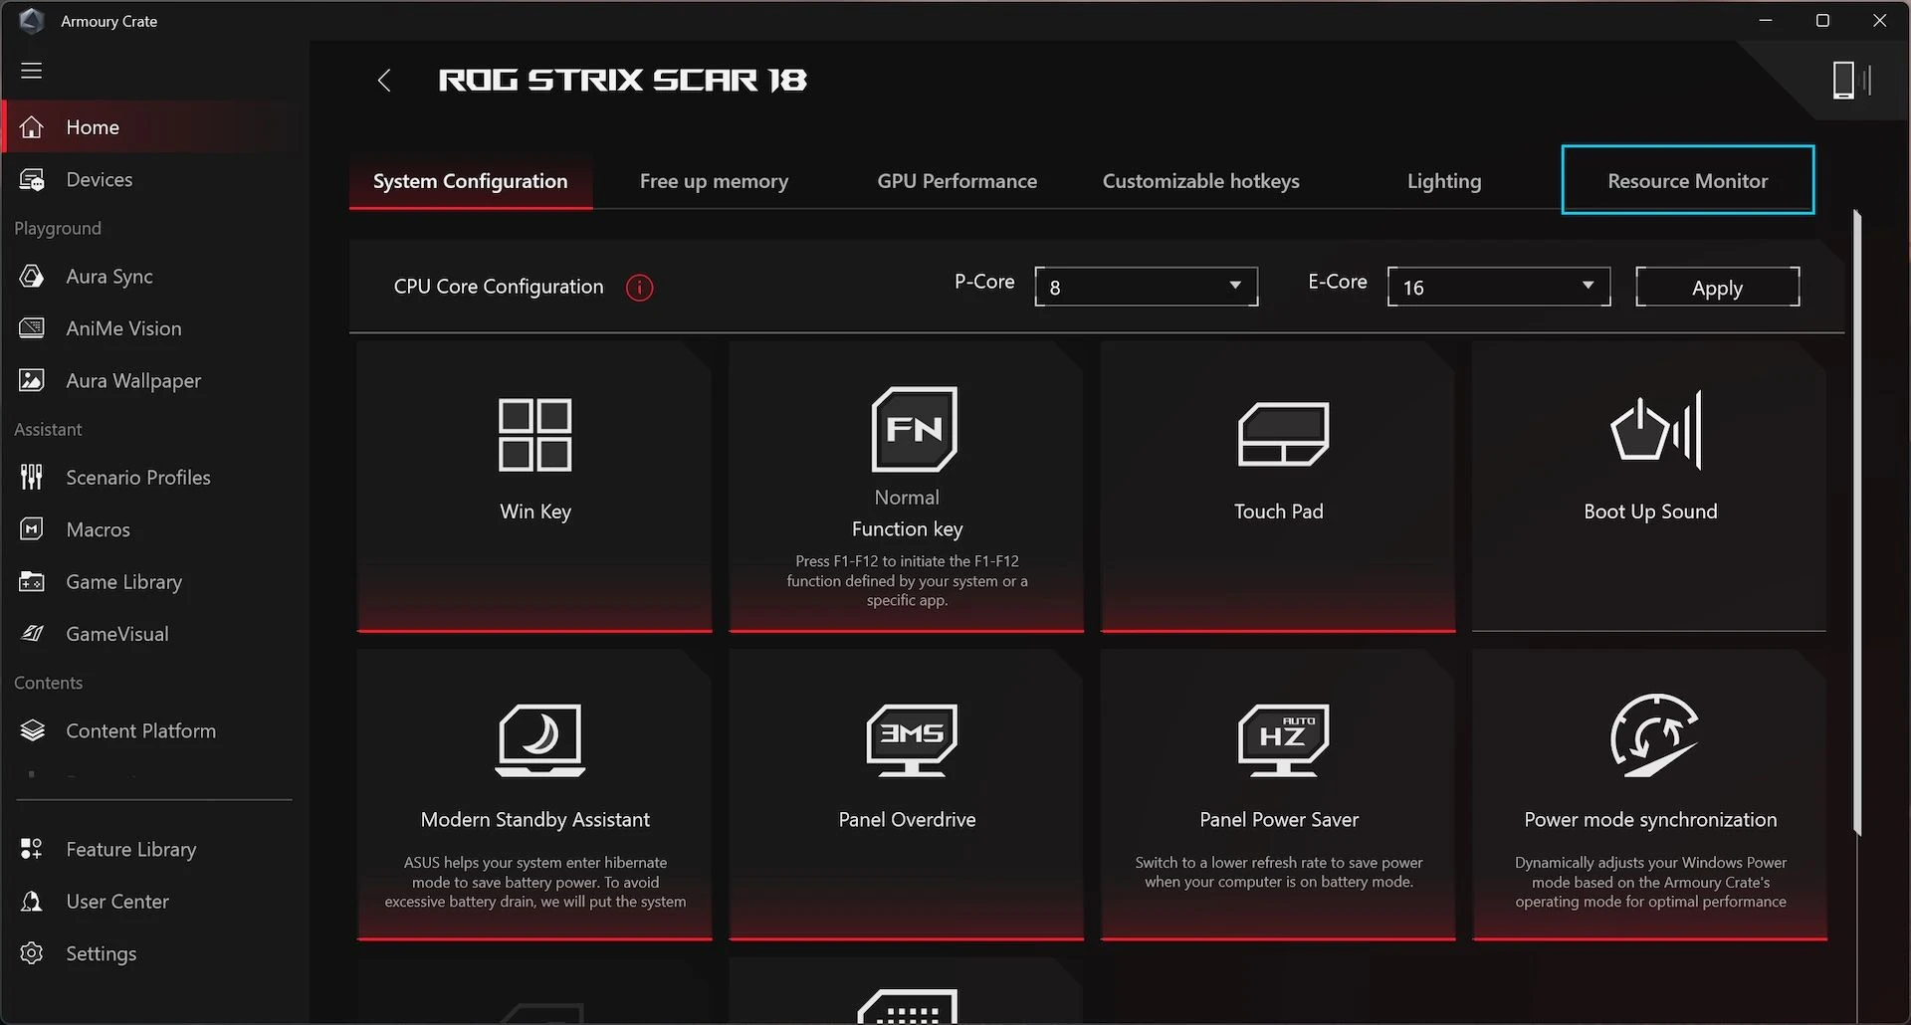
Task: Open the E-Core count dropdown
Action: point(1498,287)
